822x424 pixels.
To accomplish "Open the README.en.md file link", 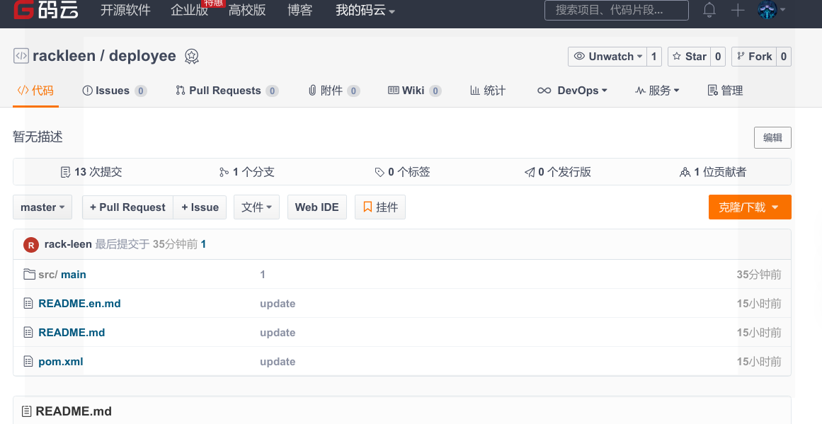I will coord(79,303).
